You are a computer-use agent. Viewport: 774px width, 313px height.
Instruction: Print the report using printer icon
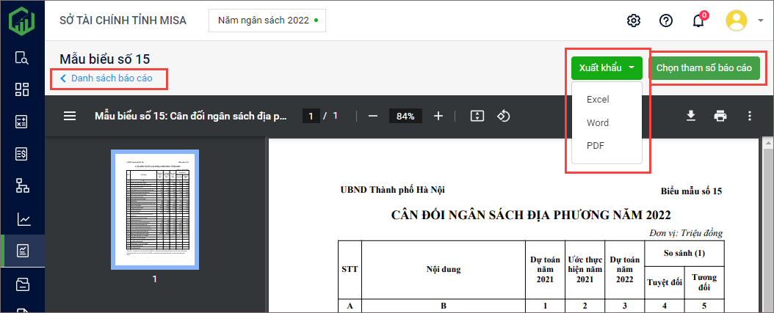(x=720, y=116)
